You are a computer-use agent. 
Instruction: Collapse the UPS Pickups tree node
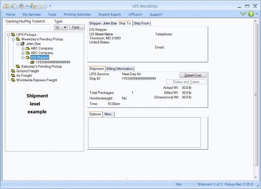pos(9,35)
